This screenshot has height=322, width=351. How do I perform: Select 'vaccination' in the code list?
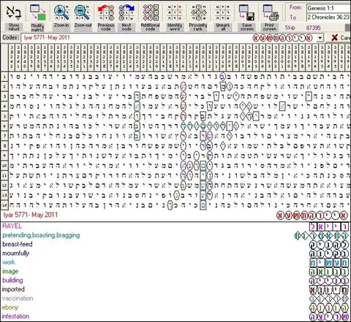pos(18,298)
